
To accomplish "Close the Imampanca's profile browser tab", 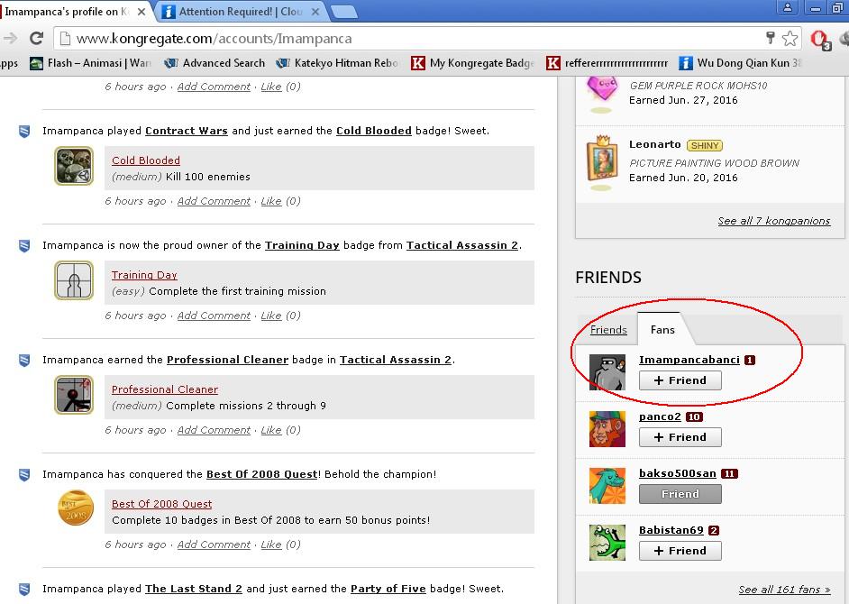I will tap(141, 12).
